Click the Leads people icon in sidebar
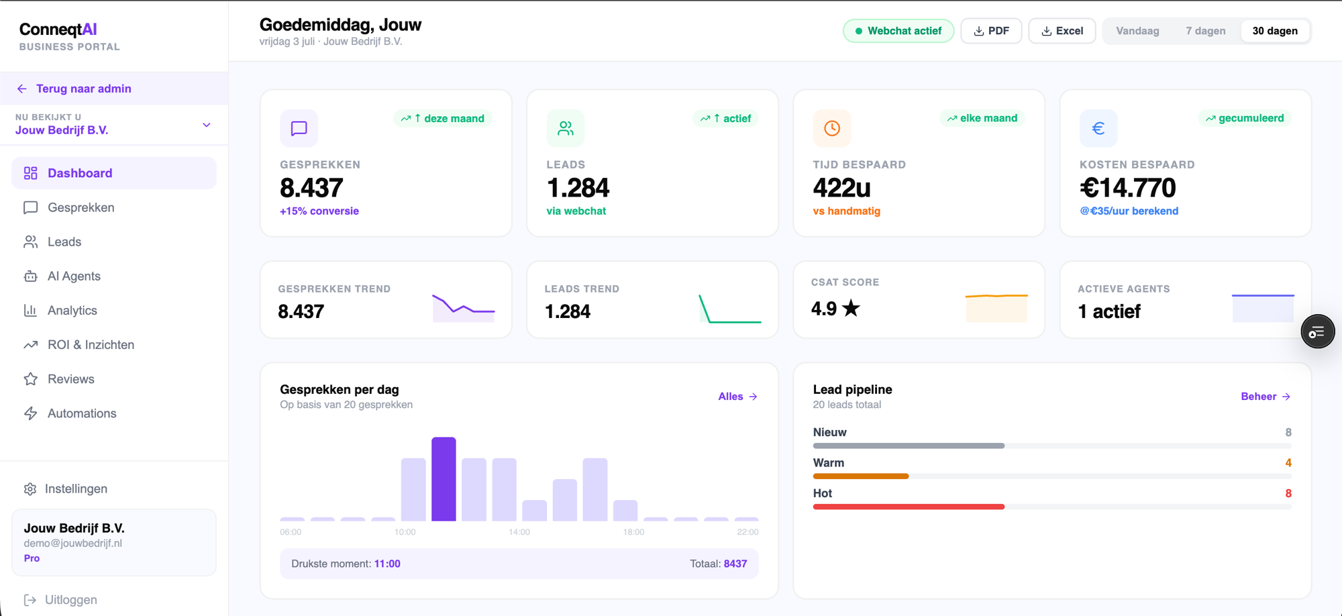The width and height of the screenshot is (1342, 616). click(30, 242)
